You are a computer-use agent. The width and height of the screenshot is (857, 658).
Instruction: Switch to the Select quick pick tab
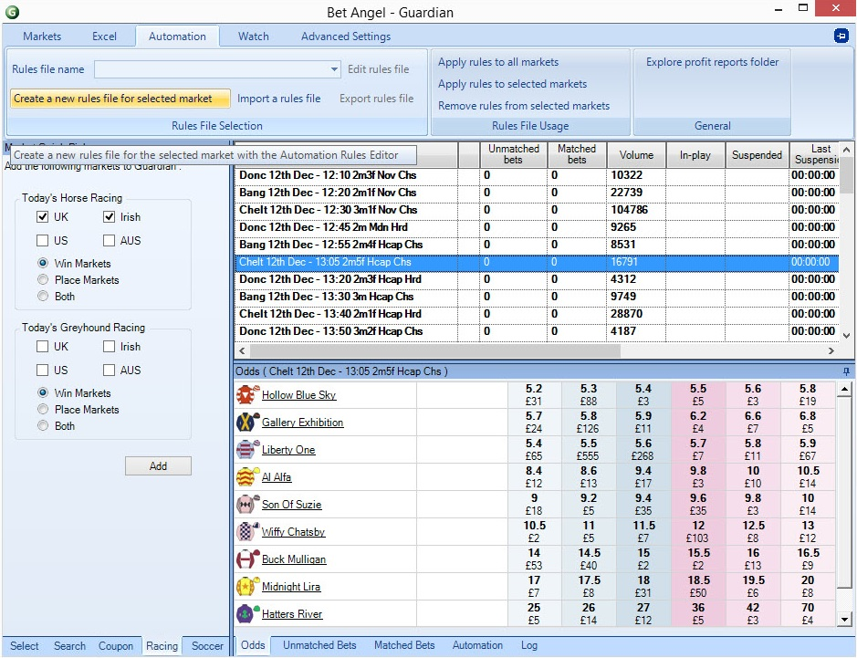tap(25, 646)
